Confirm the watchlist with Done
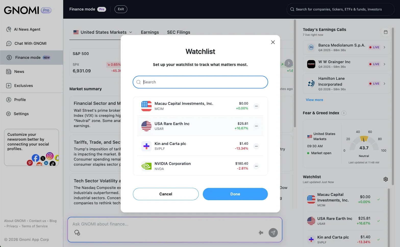The height and width of the screenshot is (247, 400). [x=235, y=194]
